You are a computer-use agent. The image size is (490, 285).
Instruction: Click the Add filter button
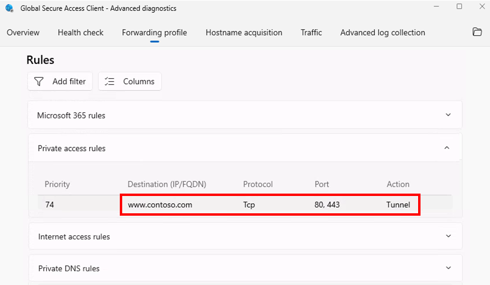pyautogui.click(x=60, y=81)
